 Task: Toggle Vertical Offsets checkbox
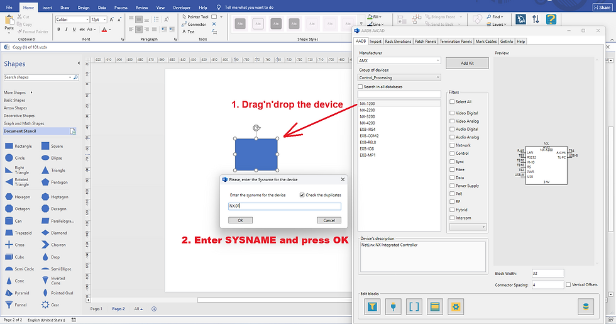568,284
